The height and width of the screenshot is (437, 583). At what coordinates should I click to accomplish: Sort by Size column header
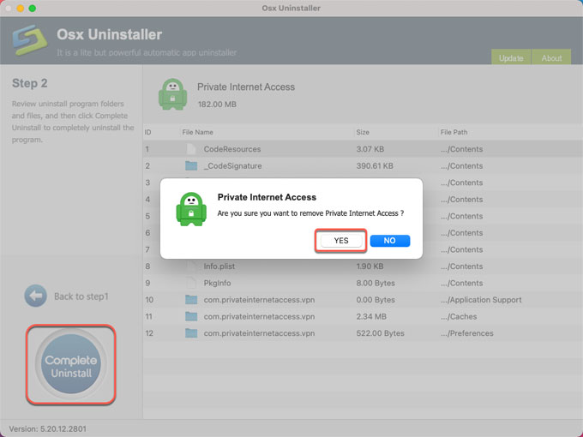pyautogui.click(x=365, y=133)
